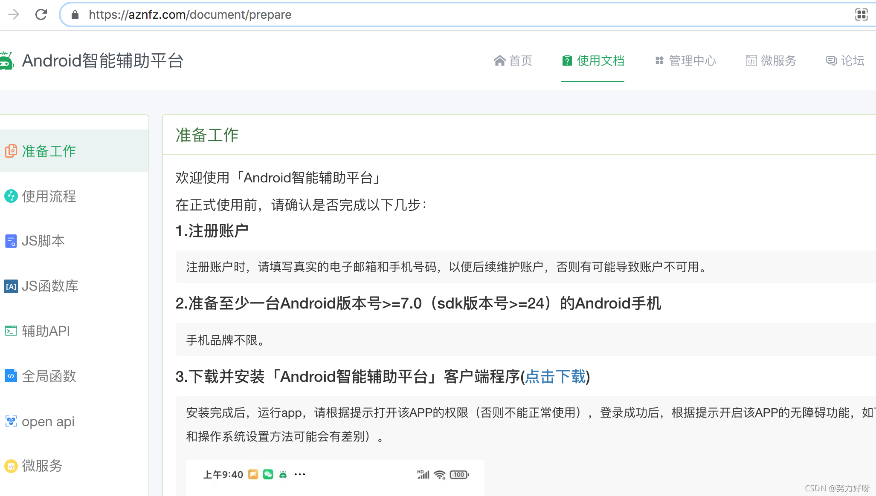Click the JS函数库 sidebar icon

point(11,286)
